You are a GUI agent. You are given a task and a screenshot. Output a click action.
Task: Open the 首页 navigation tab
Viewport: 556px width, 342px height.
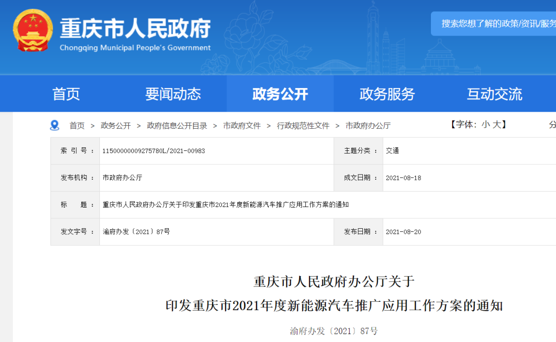click(x=66, y=94)
